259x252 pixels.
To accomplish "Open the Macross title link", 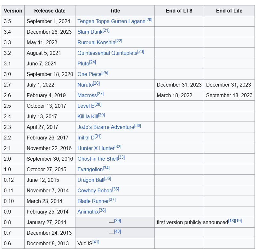I will pyautogui.click(x=87, y=96).
